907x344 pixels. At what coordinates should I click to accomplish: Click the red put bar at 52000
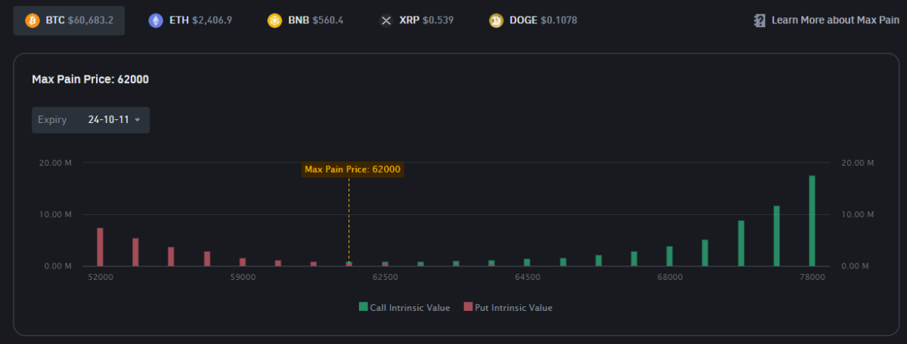[x=100, y=247]
